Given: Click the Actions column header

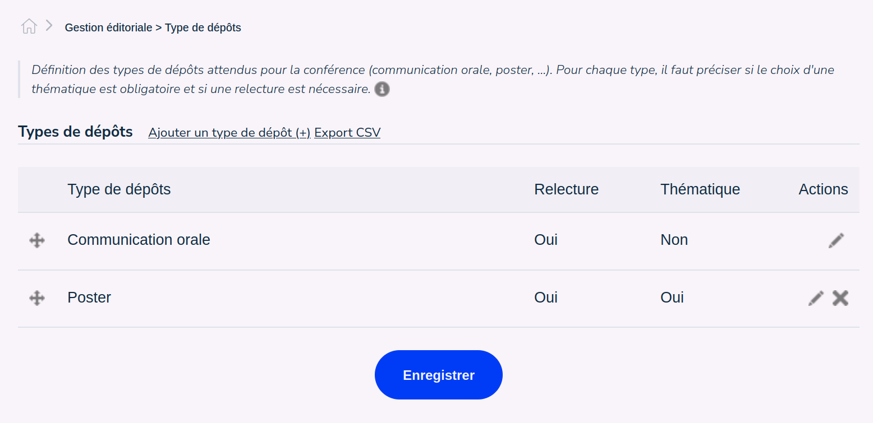Looking at the screenshot, I should (823, 189).
